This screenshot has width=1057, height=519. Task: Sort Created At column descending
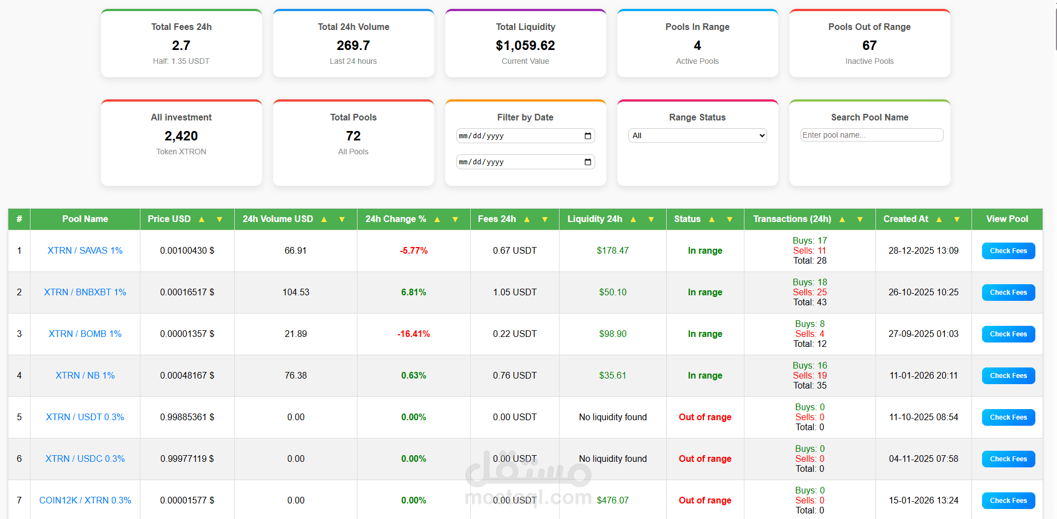click(x=956, y=219)
